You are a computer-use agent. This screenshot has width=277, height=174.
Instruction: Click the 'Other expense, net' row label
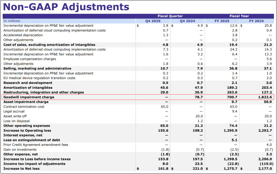(x=21, y=154)
